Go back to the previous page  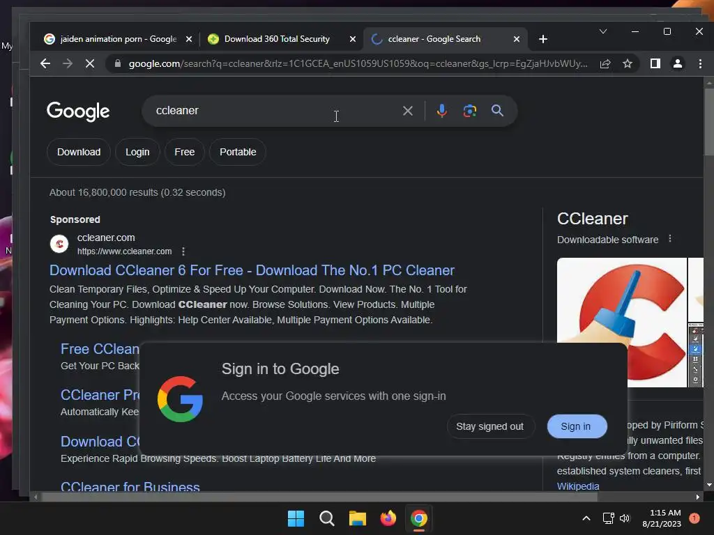click(45, 63)
